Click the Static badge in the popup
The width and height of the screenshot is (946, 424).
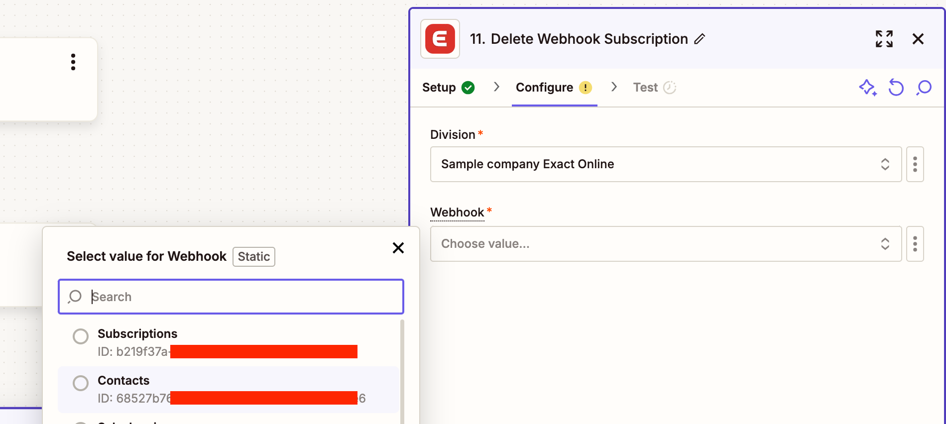click(x=254, y=257)
